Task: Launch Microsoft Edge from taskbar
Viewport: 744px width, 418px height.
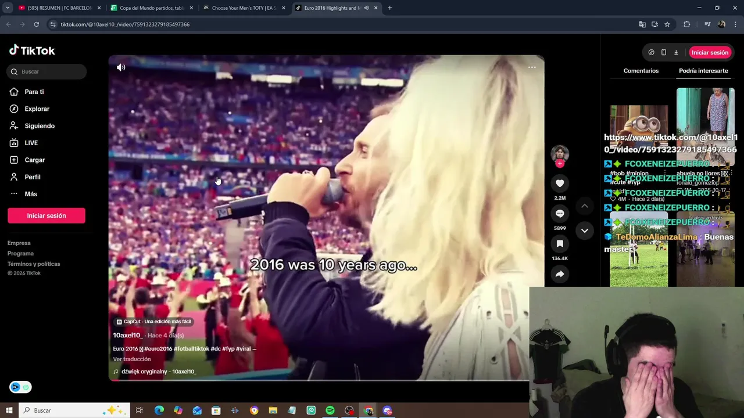Action: 159,410
